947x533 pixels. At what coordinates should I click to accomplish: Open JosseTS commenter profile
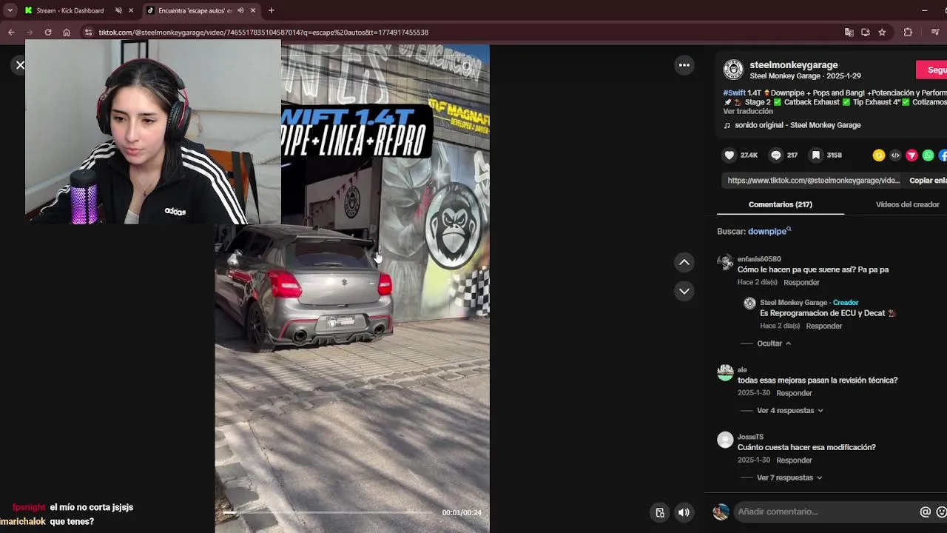click(x=750, y=437)
